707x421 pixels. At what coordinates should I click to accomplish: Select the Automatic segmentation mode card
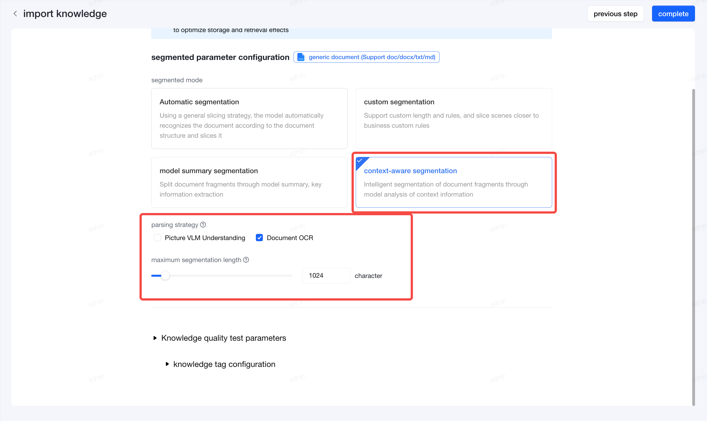pyautogui.click(x=249, y=118)
